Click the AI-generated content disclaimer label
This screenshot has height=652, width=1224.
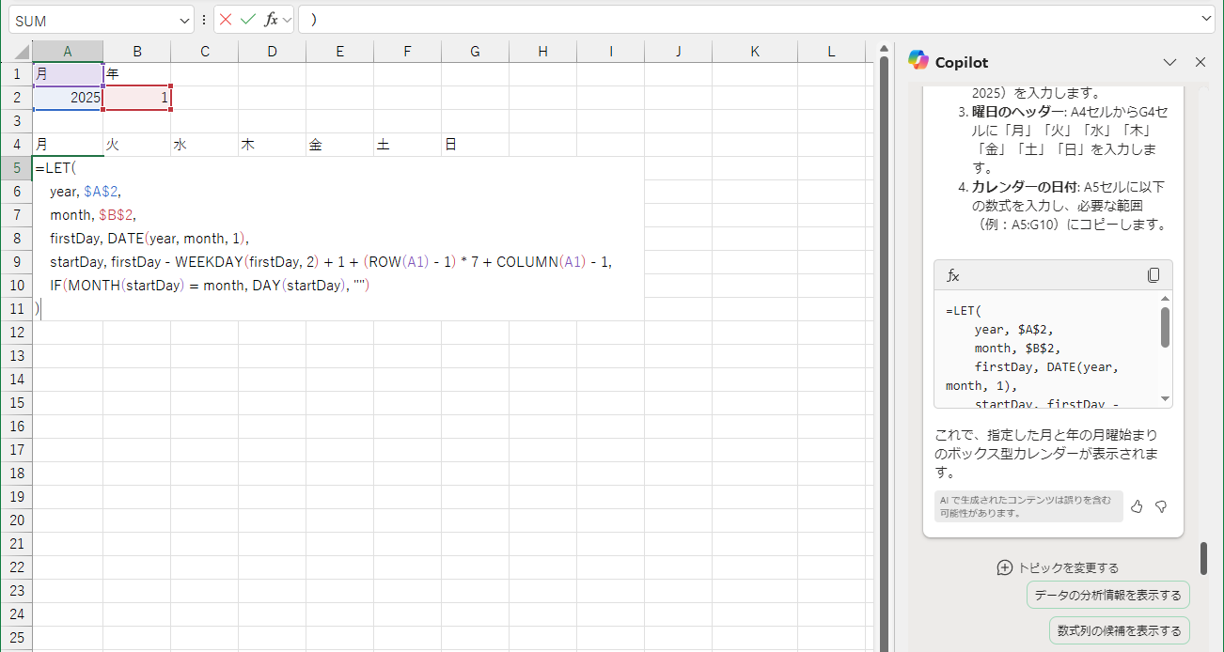point(1028,506)
